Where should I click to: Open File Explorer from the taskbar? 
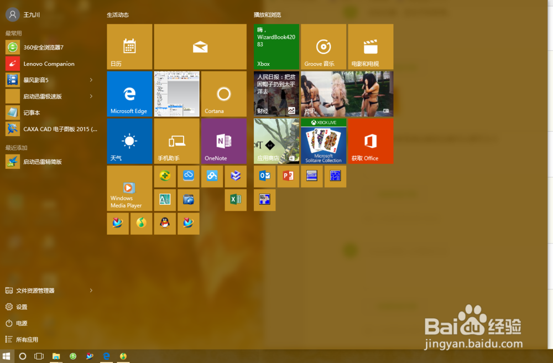point(56,356)
